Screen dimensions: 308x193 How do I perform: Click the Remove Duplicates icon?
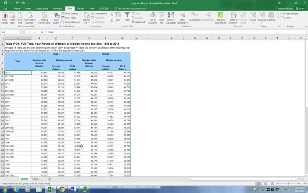coord(171,16)
